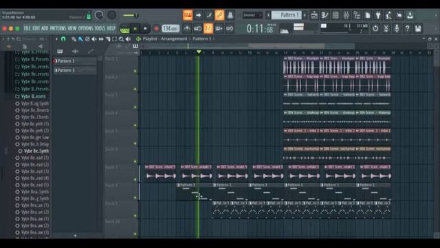Toggle pattern/song mode switch
This screenshot has width=440, height=248.
pyautogui.click(x=124, y=29)
